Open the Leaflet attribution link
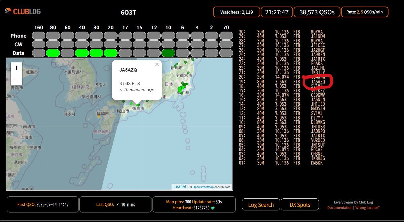The image size is (404, 222). point(180,187)
